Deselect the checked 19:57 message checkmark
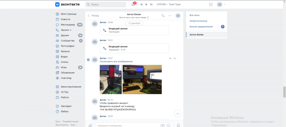Viewport: 286px width, 127px height. (x=88, y=60)
